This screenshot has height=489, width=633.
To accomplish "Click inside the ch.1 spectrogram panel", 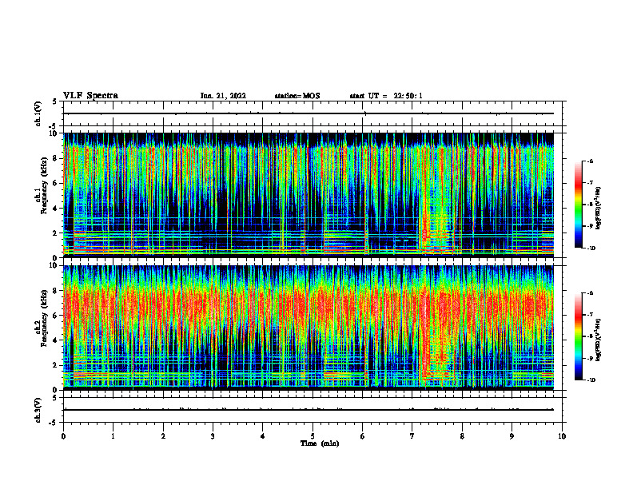I will 309,195.
